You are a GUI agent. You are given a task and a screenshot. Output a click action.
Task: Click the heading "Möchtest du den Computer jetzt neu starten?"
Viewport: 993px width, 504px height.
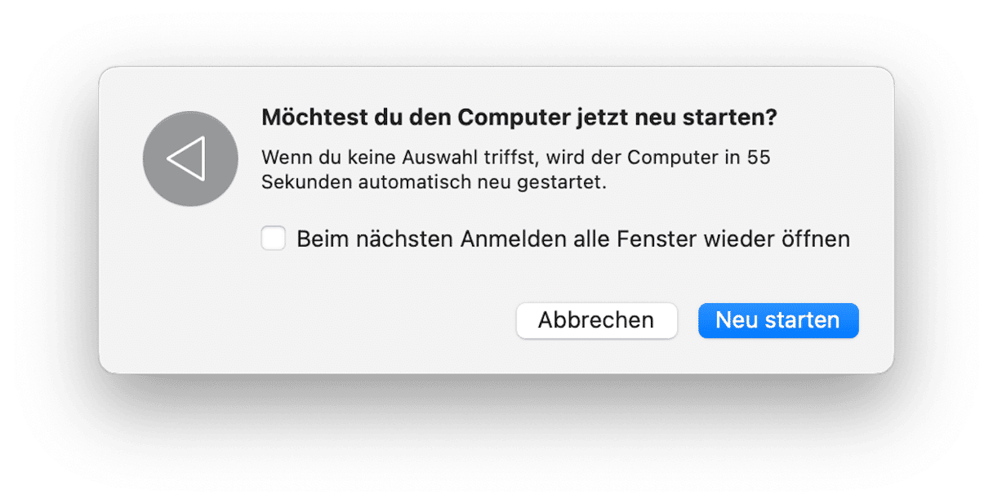coord(519,118)
